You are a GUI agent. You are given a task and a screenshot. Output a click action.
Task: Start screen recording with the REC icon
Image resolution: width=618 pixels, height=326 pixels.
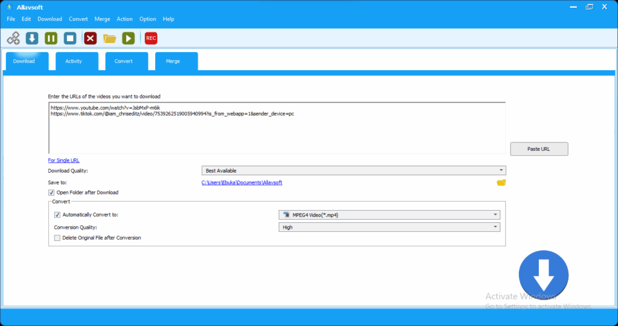click(151, 38)
